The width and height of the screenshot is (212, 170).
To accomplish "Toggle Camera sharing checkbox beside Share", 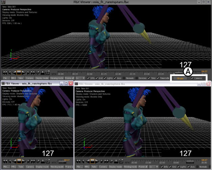I will [x=192, y=78].
